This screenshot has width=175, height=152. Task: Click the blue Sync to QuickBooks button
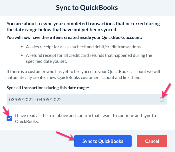click(x=103, y=141)
